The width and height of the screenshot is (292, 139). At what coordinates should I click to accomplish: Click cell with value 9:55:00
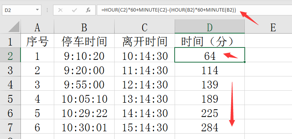(84, 83)
